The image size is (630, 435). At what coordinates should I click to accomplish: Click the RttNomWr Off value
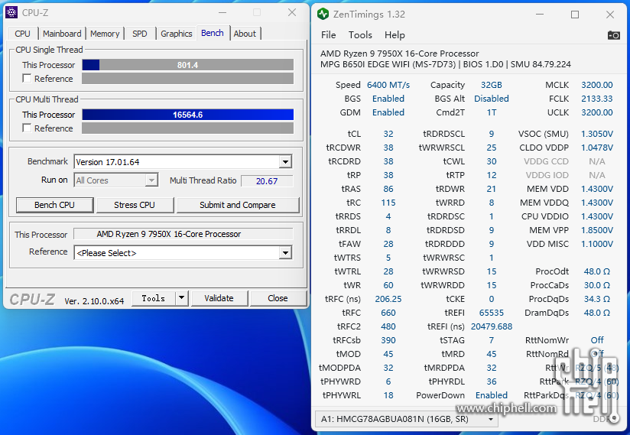click(597, 340)
